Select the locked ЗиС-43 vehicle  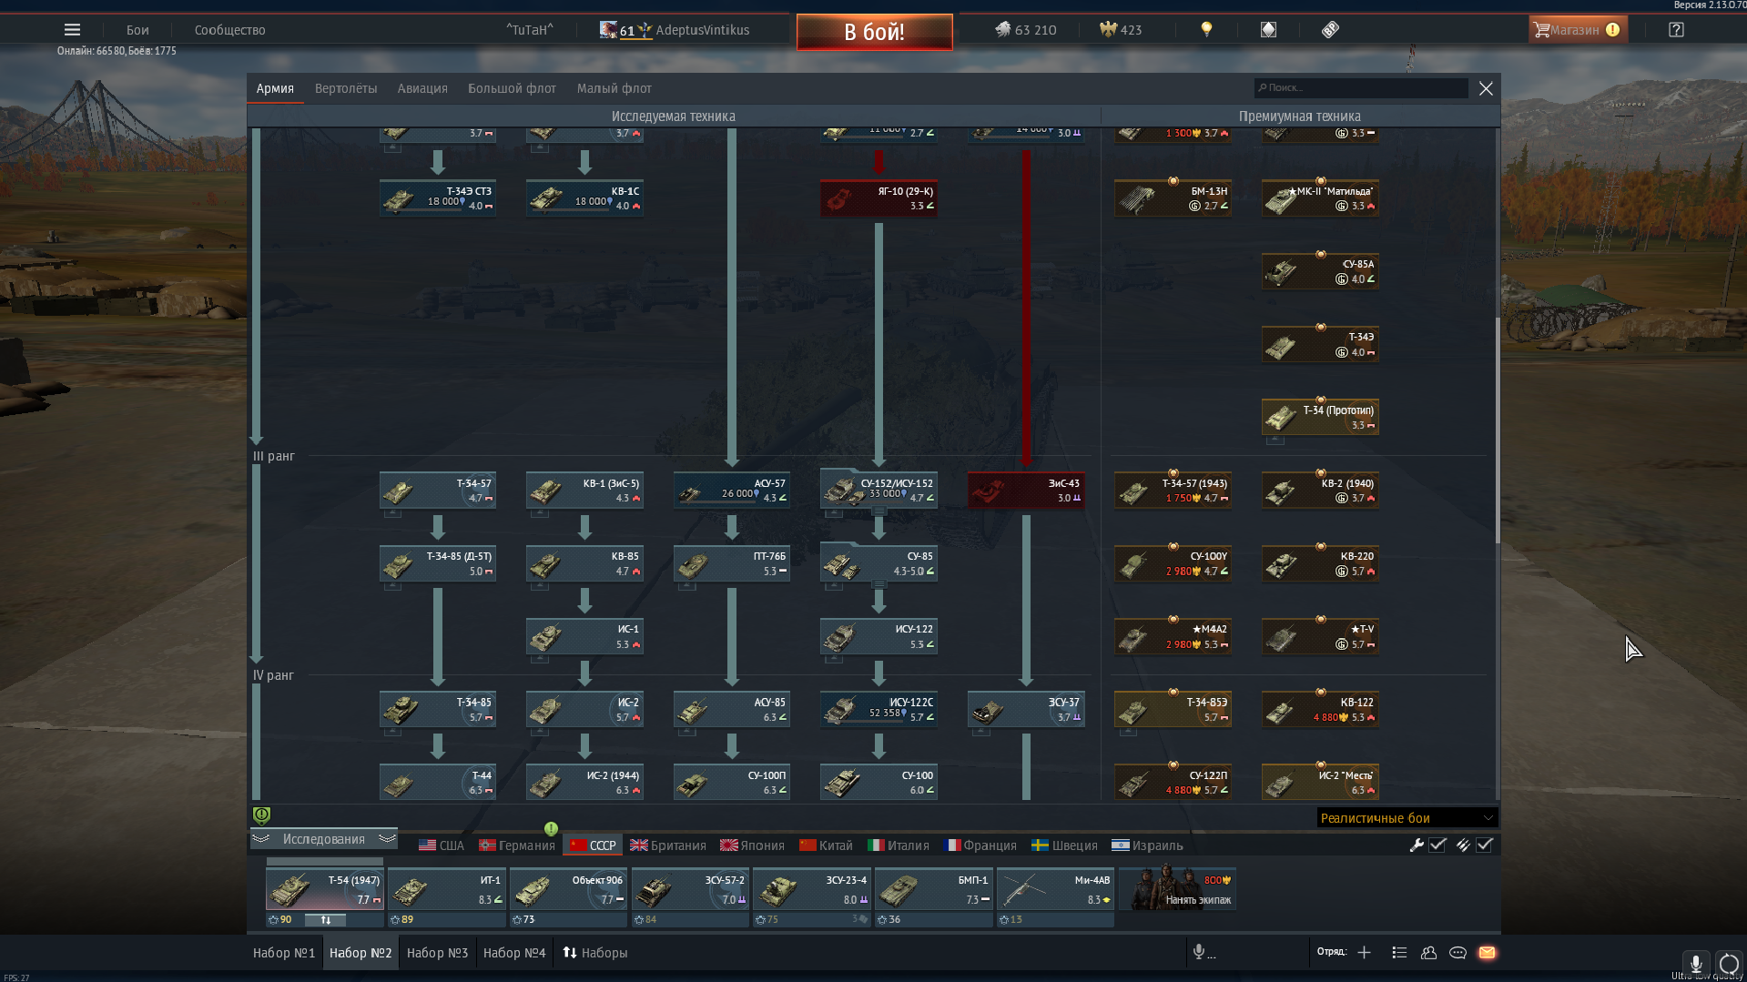click(x=1026, y=491)
